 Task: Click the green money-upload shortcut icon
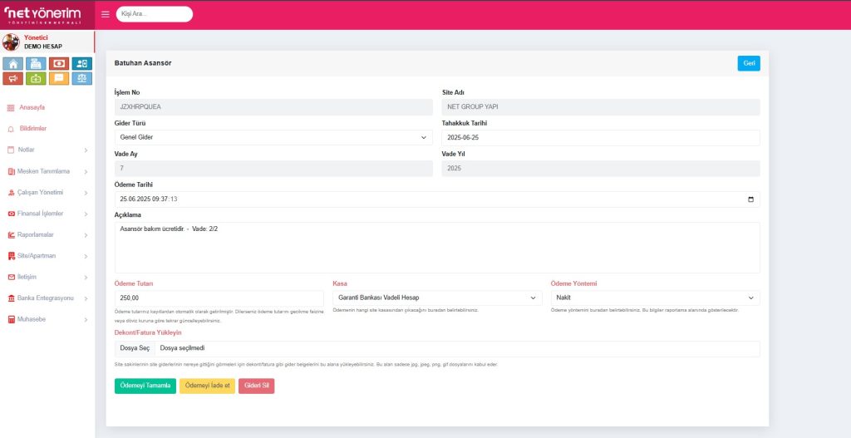point(36,79)
